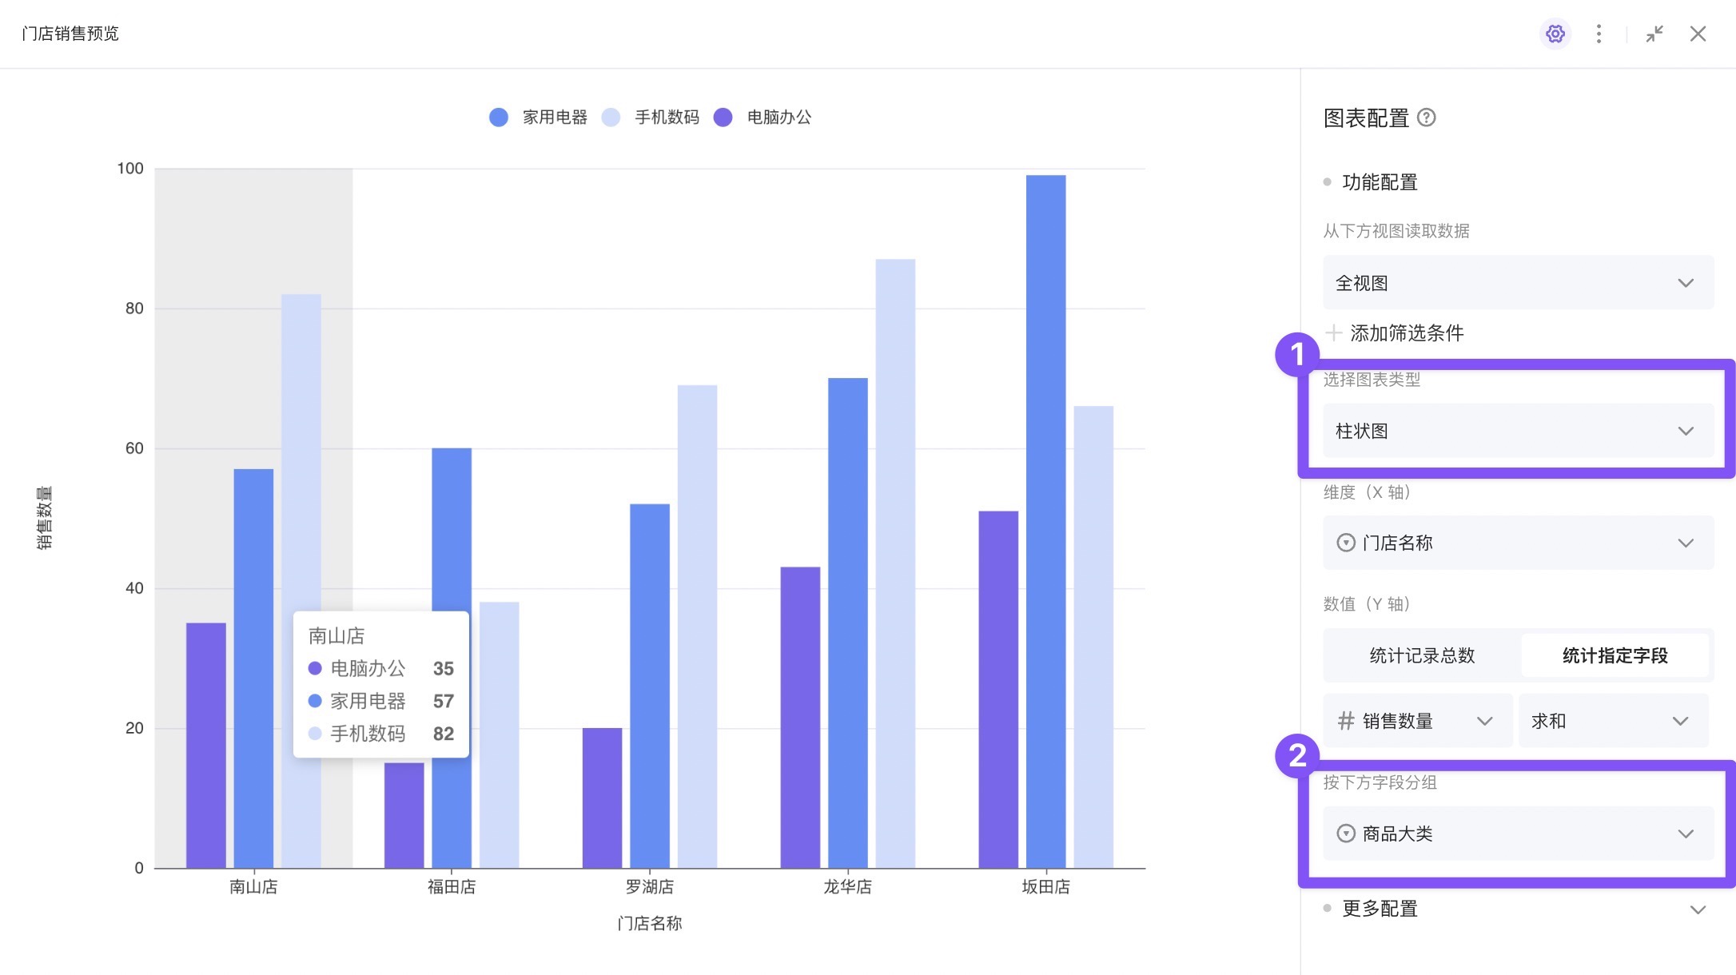The width and height of the screenshot is (1736, 975).
Task: Close the 门店销售预览 panel
Action: (x=1698, y=34)
